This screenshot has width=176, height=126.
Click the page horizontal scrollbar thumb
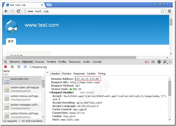(71, 58)
